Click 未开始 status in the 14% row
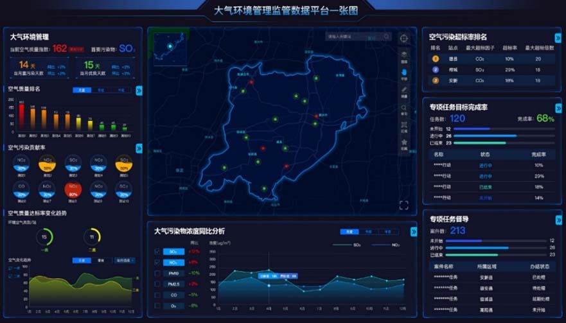Image resolution: width=566 pixels, height=323 pixels. [485, 198]
